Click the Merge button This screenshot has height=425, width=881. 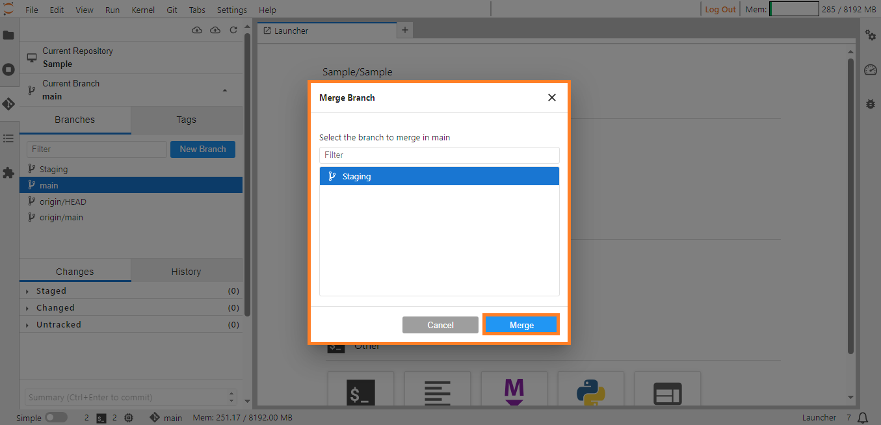pyautogui.click(x=521, y=325)
